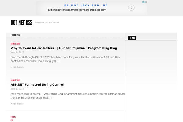
Task: Open 'ASP.NET Formatted String Control' article
Action: [x=37, y=84]
